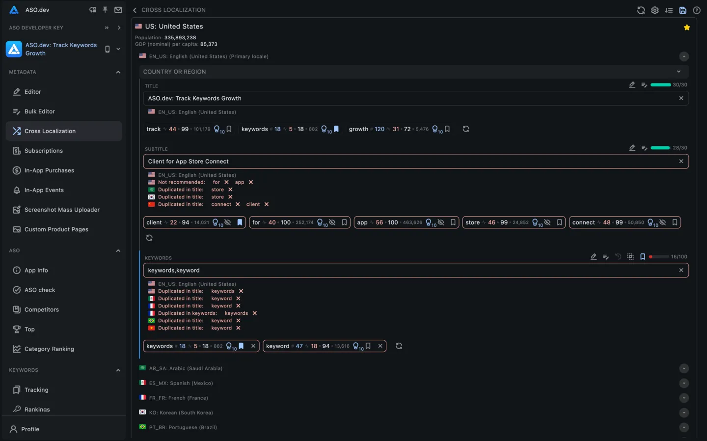This screenshot has width=707, height=441.
Task: Click the refresh icon below the subtitle keyword chips
Action: coord(150,238)
